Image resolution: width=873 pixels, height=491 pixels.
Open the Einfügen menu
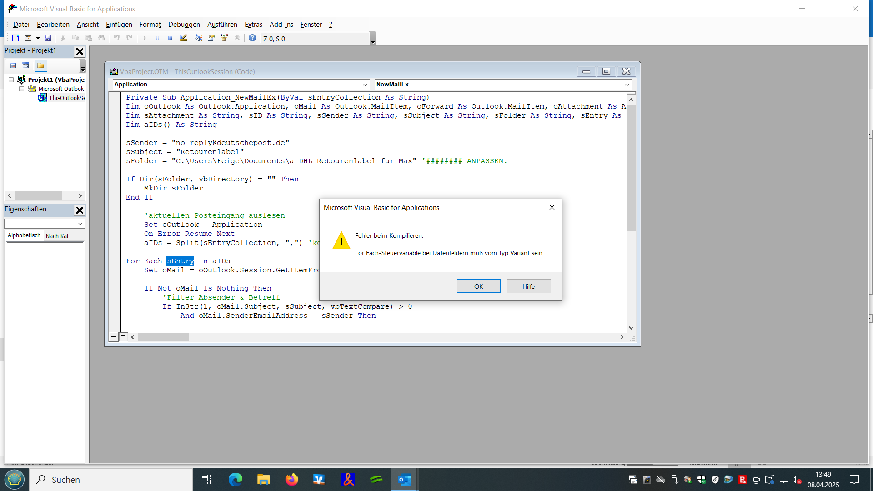click(119, 25)
